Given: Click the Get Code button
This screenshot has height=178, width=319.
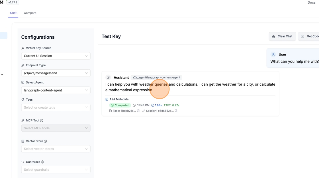Looking at the screenshot, I should (310, 36).
